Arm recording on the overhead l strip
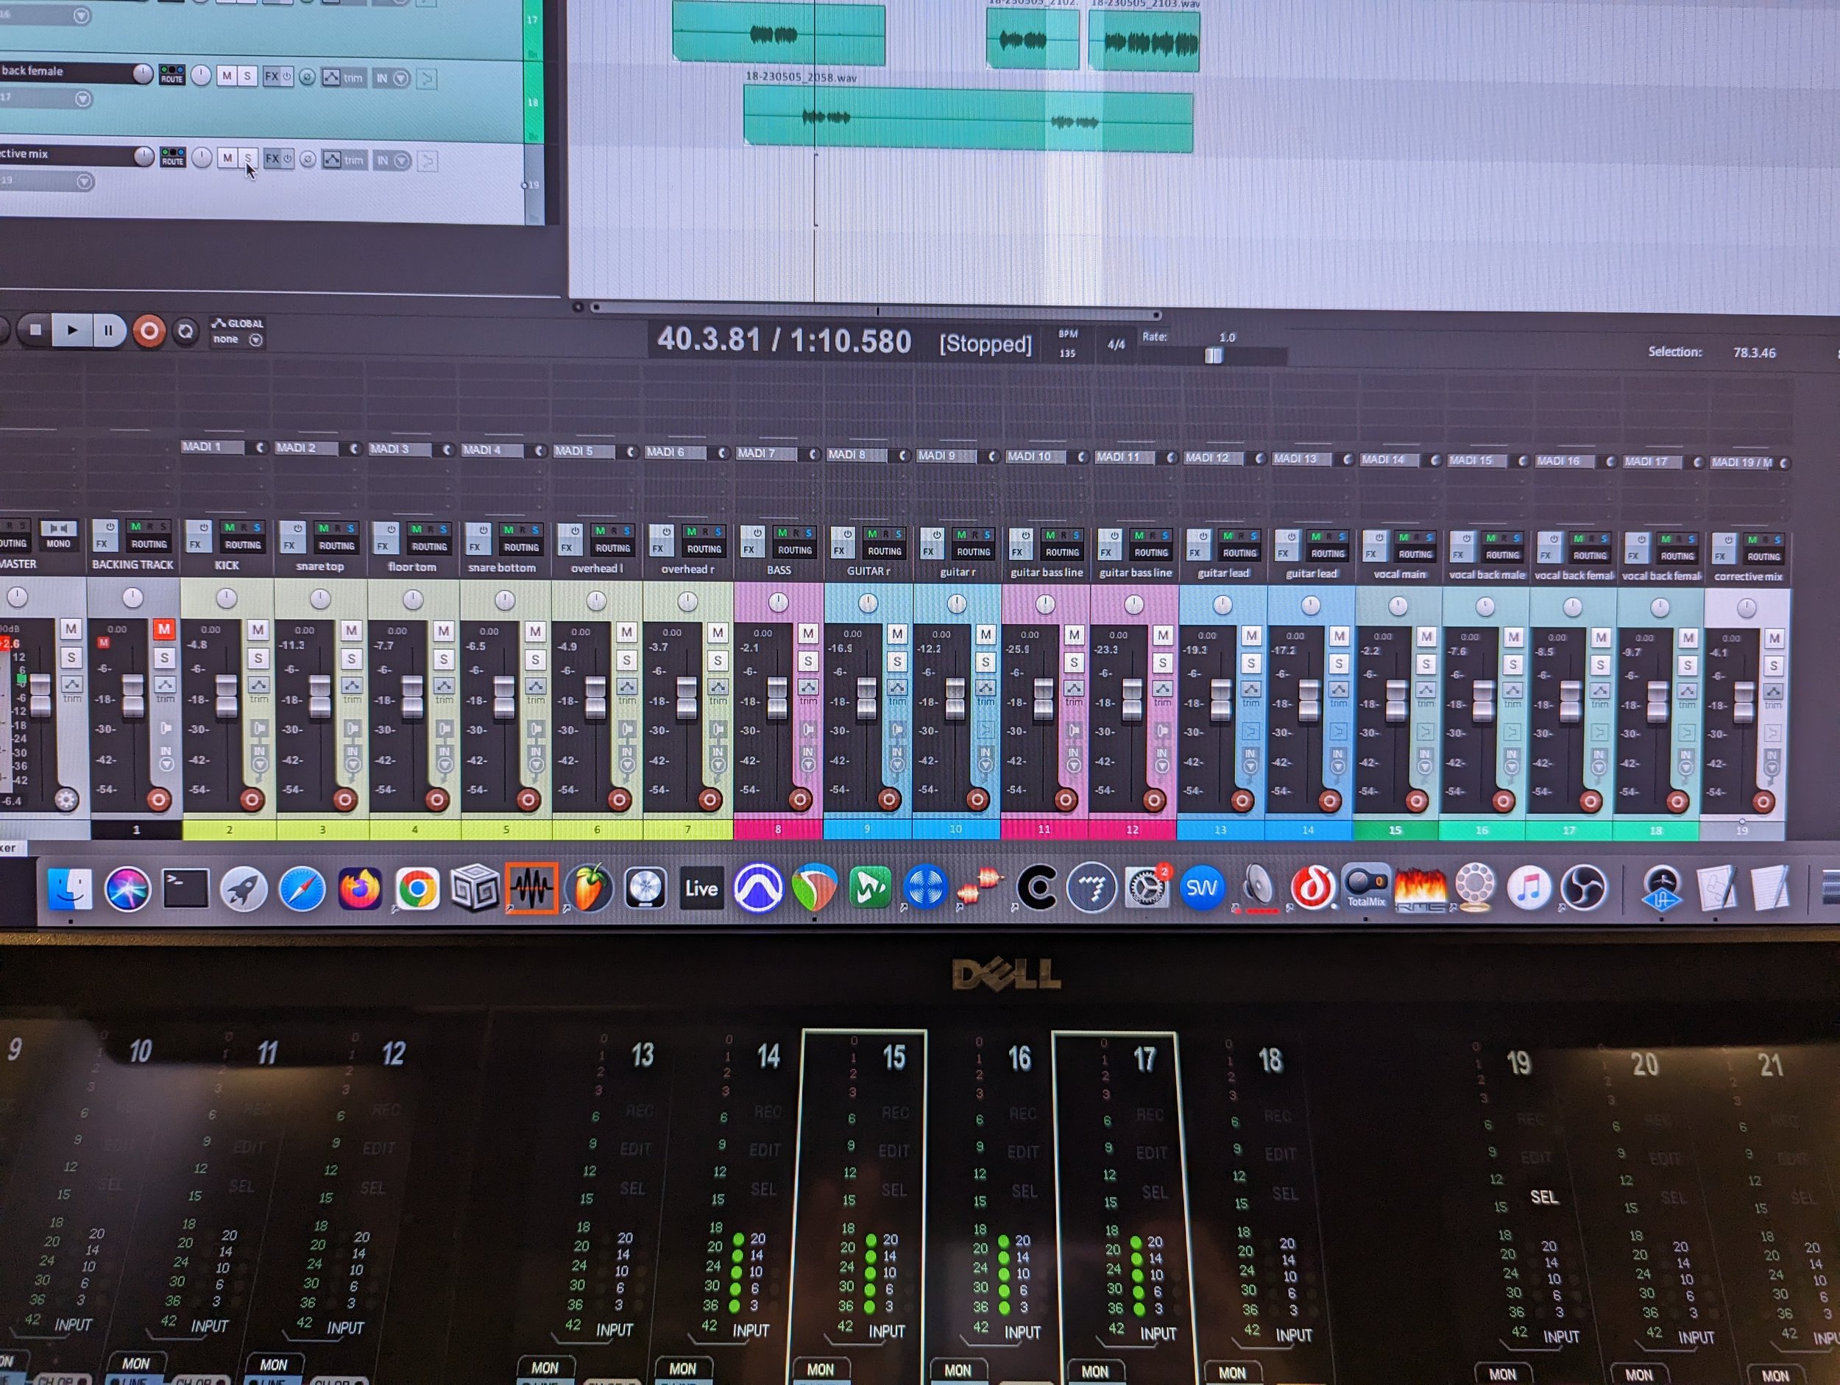1840x1385 pixels. pyautogui.click(x=618, y=799)
